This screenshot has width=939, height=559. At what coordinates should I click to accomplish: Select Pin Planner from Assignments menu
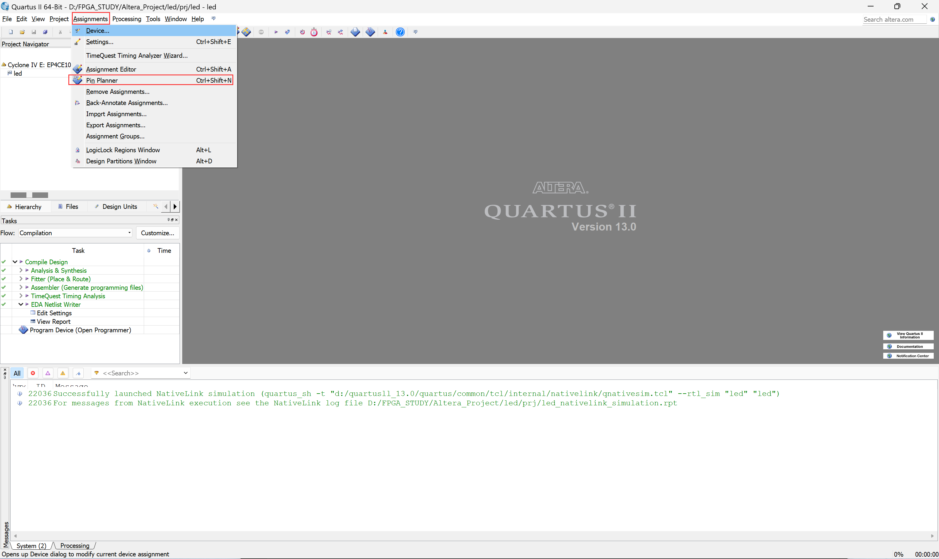tap(102, 80)
